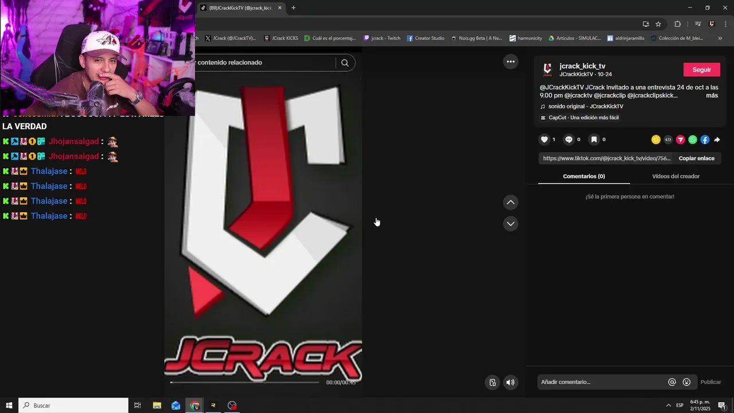The width and height of the screenshot is (734, 413).
Task: Click the search magnifier icon
Action: pos(345,63)
